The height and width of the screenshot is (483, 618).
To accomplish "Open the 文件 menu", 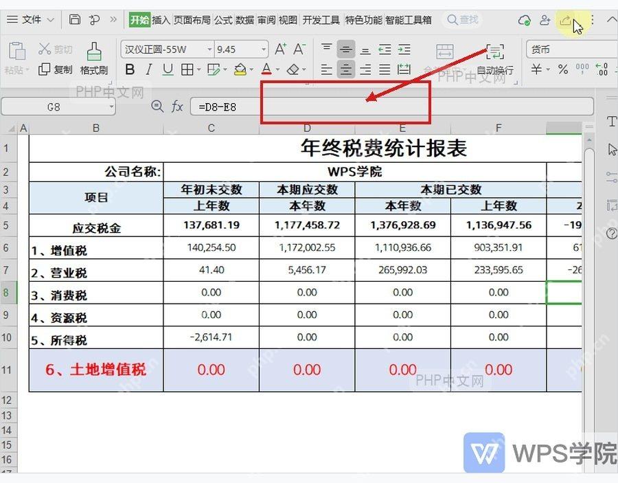I will [30, 19].
